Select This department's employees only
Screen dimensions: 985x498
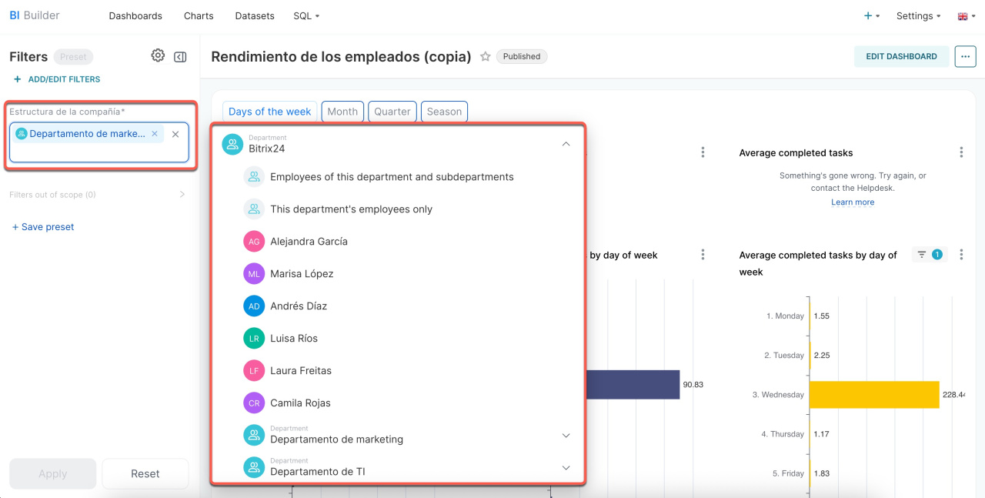point(351,209)
